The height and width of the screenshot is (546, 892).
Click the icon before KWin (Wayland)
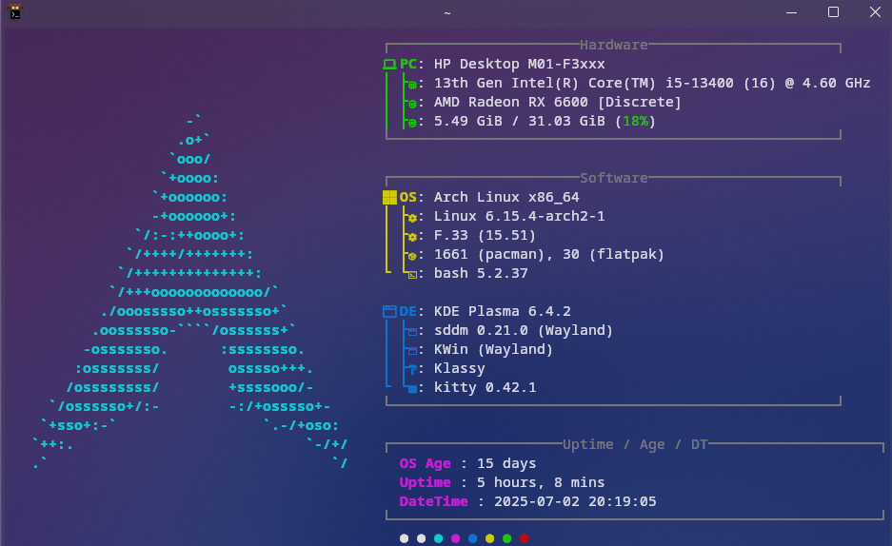(412, 351)
